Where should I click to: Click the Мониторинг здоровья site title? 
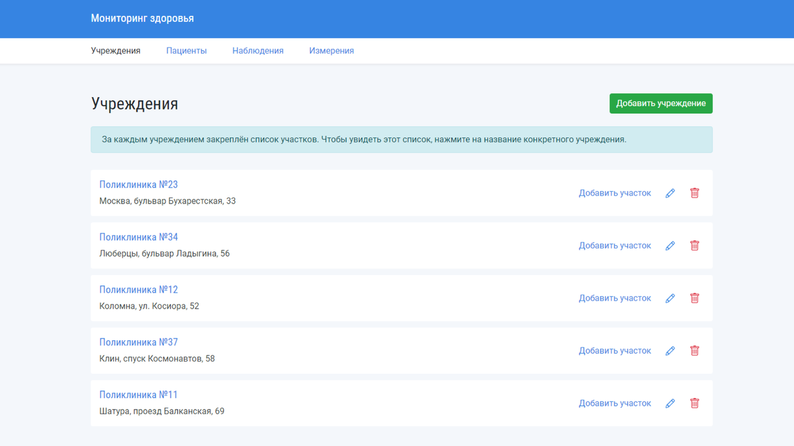(x=142, y=19)
